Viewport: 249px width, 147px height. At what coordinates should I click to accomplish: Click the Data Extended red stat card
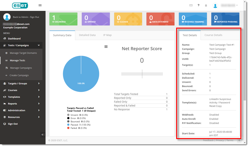[160, 19]
